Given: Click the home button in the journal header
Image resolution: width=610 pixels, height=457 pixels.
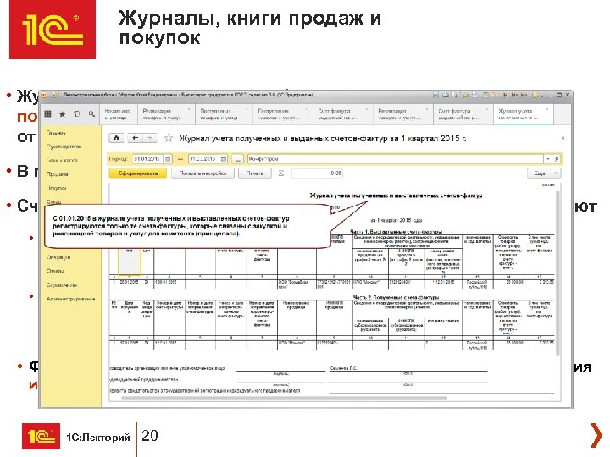Looking at the screenshot, I should pyautogui.click(x=116, y=138).
